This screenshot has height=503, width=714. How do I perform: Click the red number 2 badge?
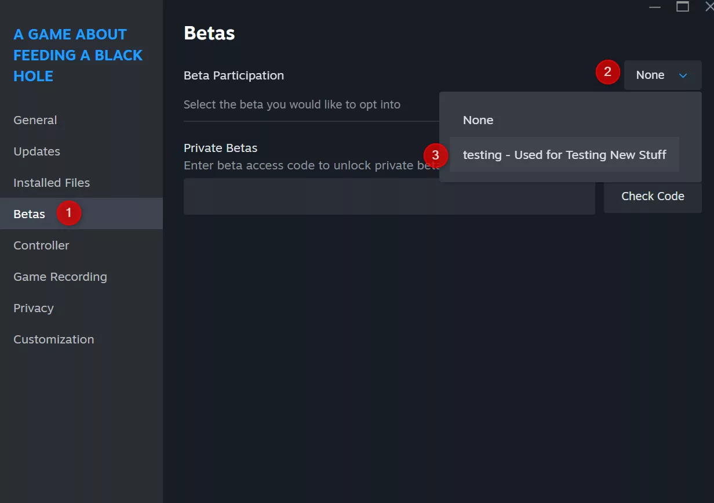607,72
